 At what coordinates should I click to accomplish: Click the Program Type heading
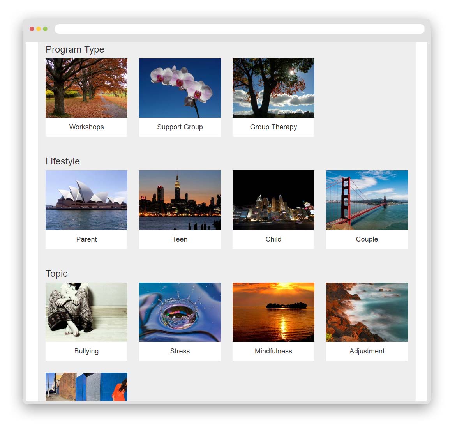[75, 50]
